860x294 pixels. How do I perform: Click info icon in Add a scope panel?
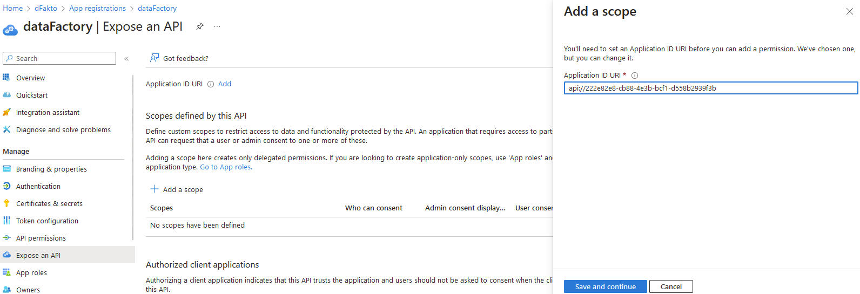pyautogui.click(x=635, y=76)
